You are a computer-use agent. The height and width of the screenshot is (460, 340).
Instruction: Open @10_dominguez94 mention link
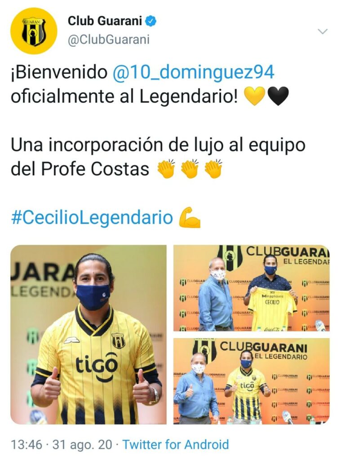(x=194, y=72)
